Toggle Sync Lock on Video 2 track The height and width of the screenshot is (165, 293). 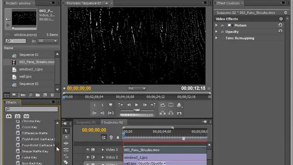point(93,157)
